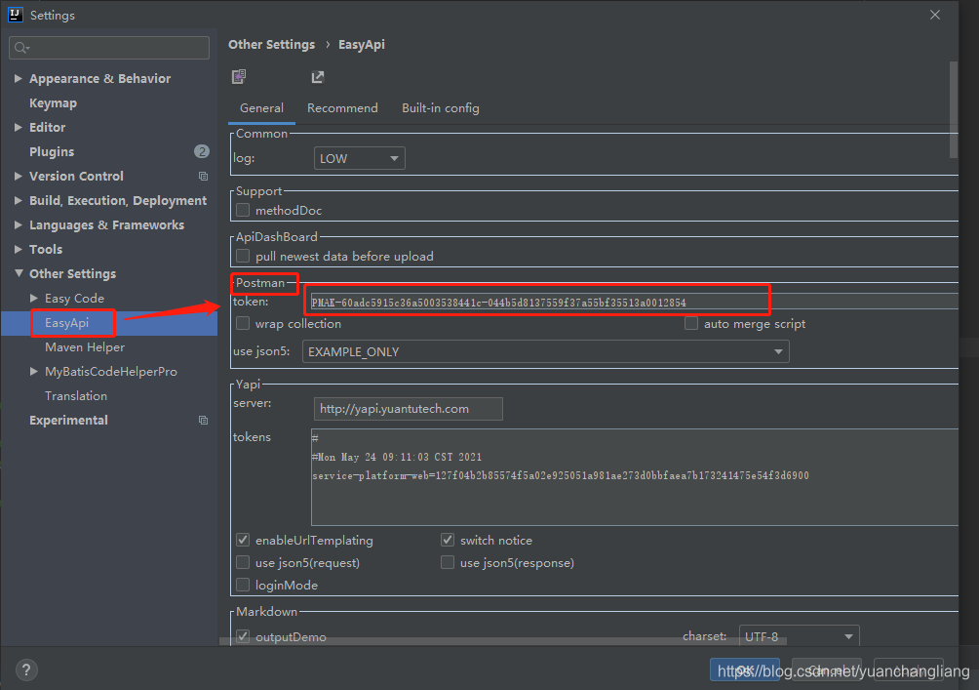The image size is (979, 690).
Task: Click Other Settings breadcrumb
Action: [272, 44]
